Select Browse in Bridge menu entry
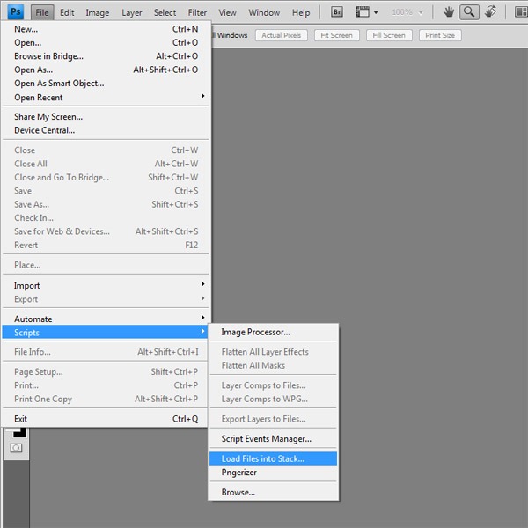This screenshot has width=528, height=528. [106, 56]
